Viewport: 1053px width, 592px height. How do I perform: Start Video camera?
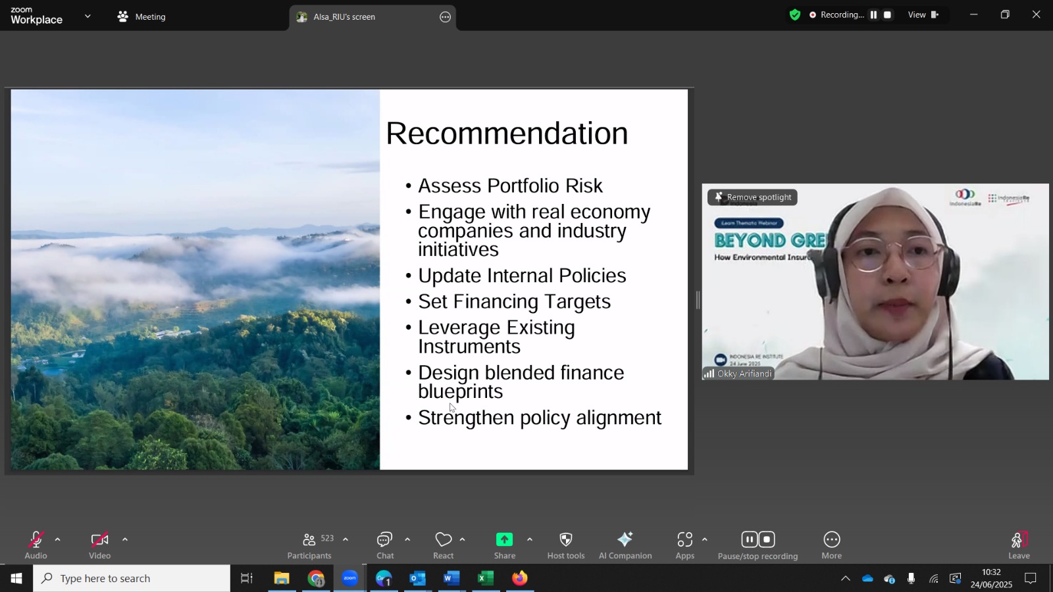tap(100, 545)
